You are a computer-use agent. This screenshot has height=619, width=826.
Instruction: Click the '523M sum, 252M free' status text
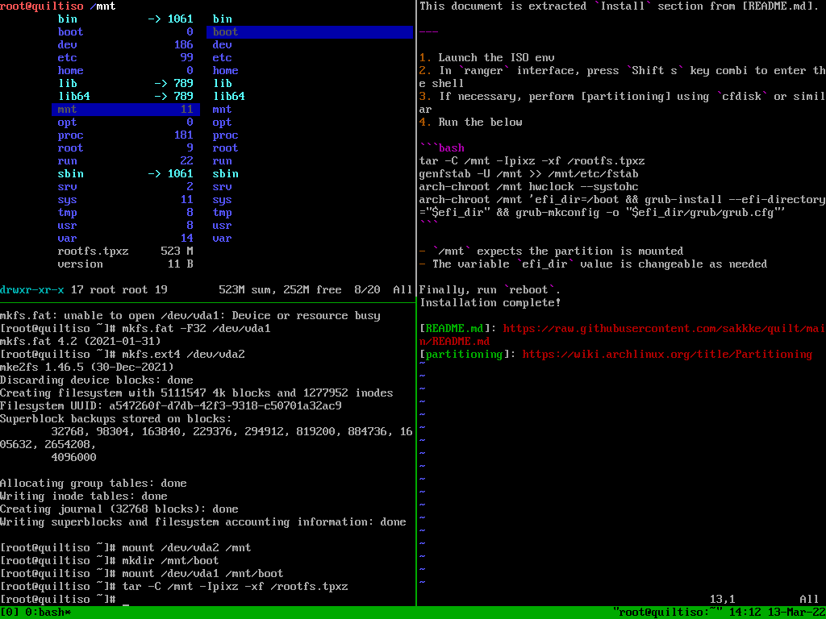[x=280, y=289]
